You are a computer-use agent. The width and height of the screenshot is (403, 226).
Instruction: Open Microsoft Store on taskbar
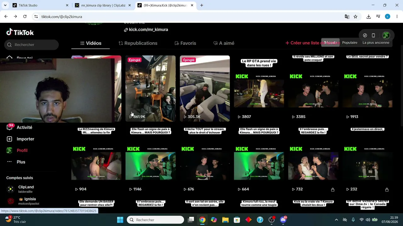[237, 220]
